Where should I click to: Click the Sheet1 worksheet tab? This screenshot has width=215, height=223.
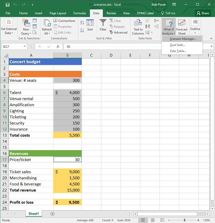click(x=34, y=214)
